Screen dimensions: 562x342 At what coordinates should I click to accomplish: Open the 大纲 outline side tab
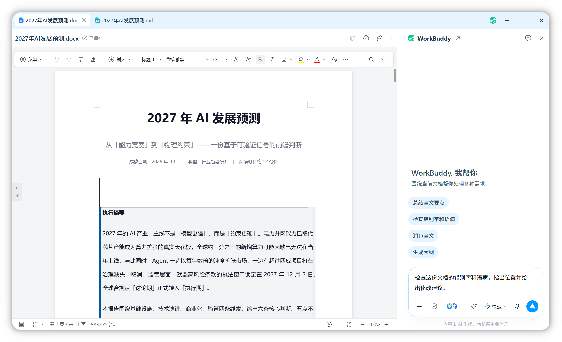[17, 192]
